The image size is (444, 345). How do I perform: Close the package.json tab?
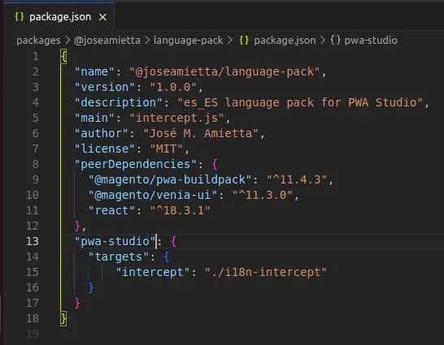pos(102,17)
